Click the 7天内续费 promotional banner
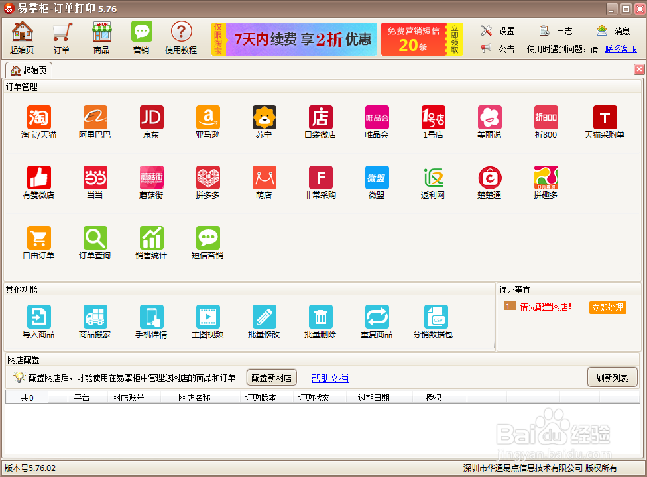 (294, 39)
